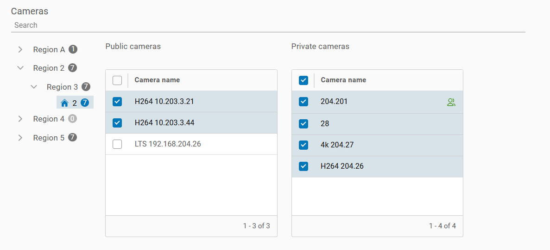Collapse the Region 3 tree node
Image resolution: width=550 pixels, height=250 pixels.
34,87
